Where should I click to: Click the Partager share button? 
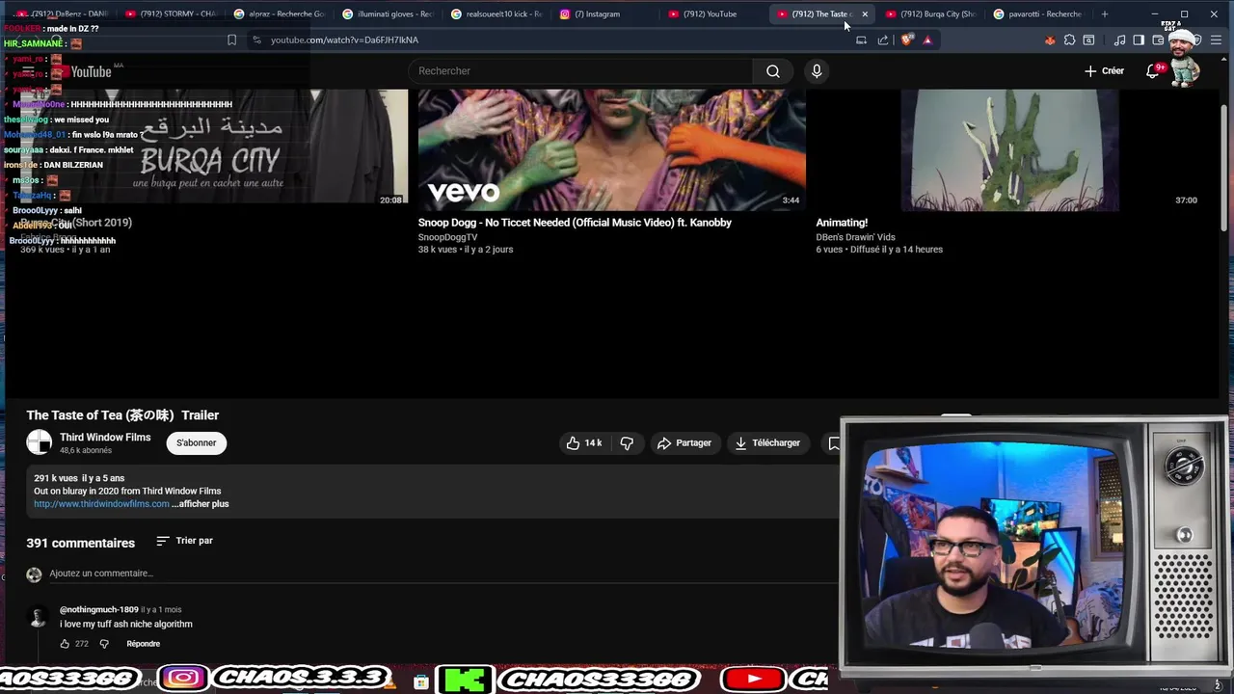684,443
